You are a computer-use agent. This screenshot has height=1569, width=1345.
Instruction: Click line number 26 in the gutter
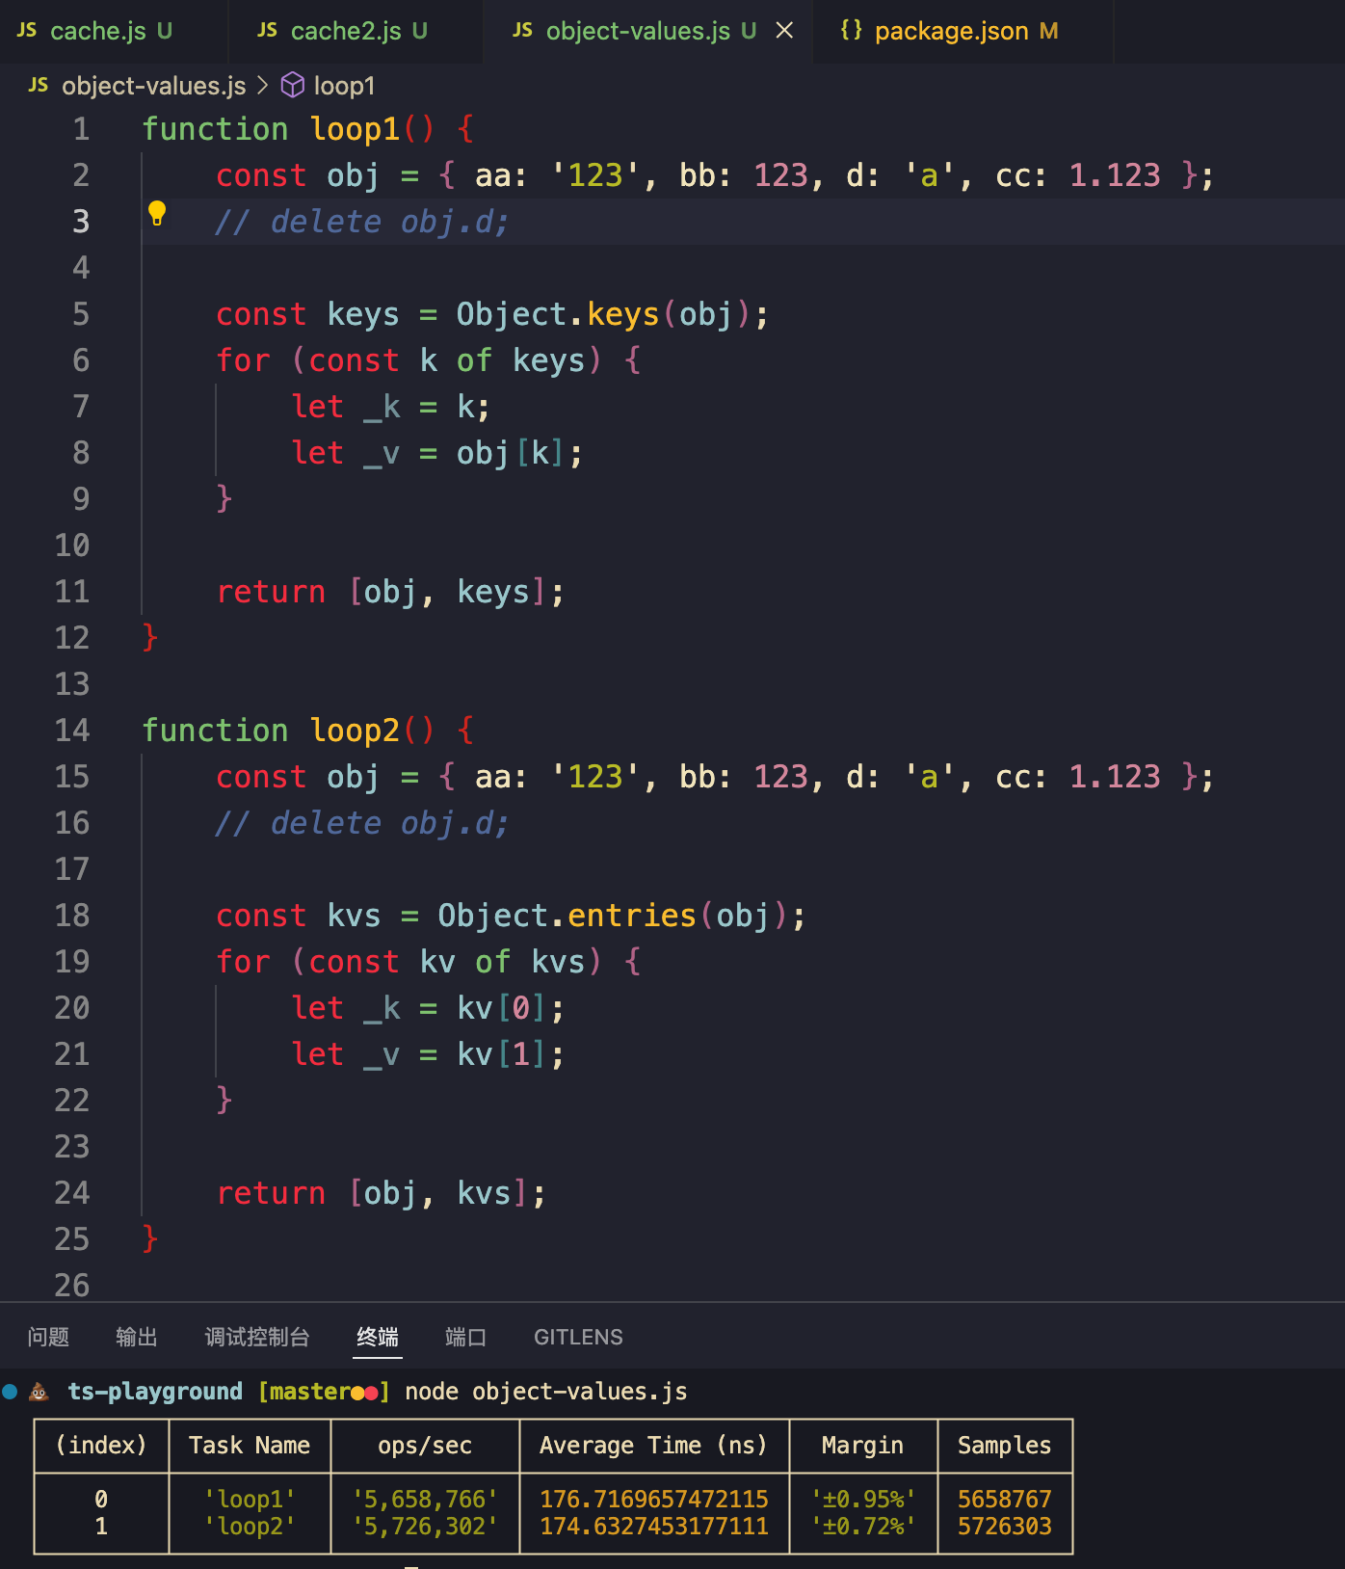point(72,1286)
